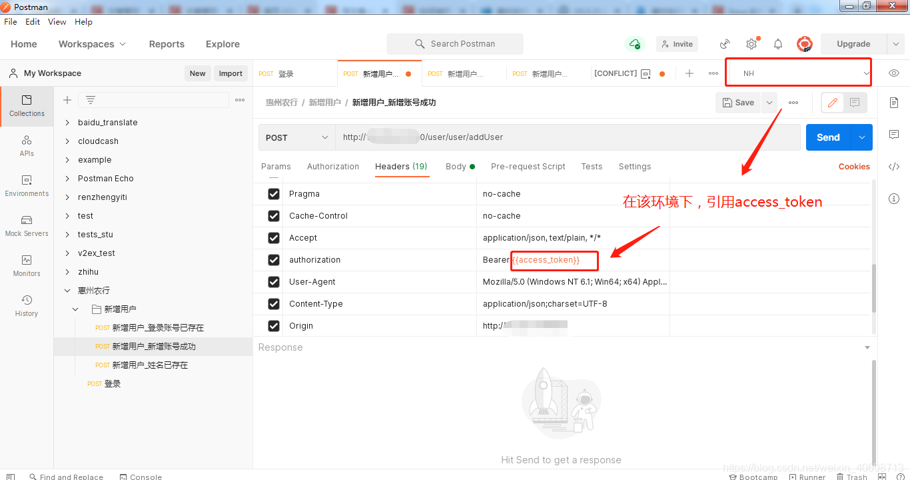Open request more actions ellipsis near Save
910x480 pixels.
pos(793,103)
